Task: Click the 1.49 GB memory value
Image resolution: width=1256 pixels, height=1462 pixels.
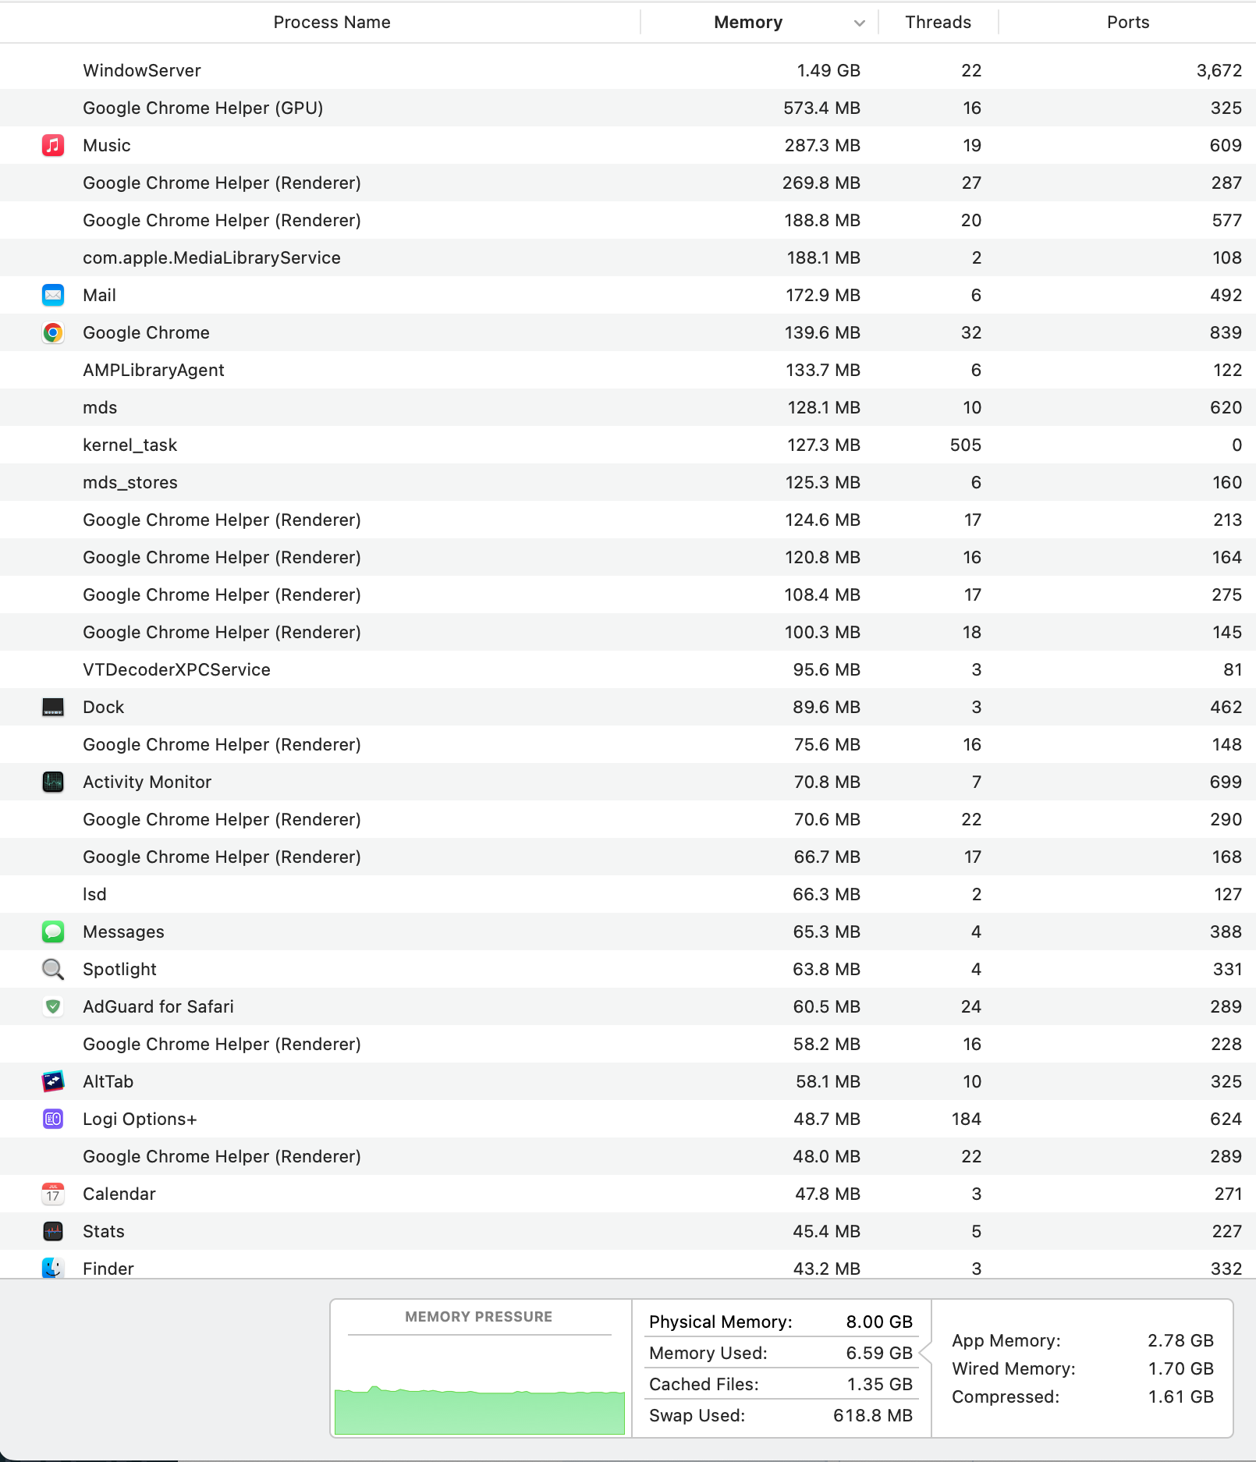Action: pyautogui.click(x=828, y=70)
